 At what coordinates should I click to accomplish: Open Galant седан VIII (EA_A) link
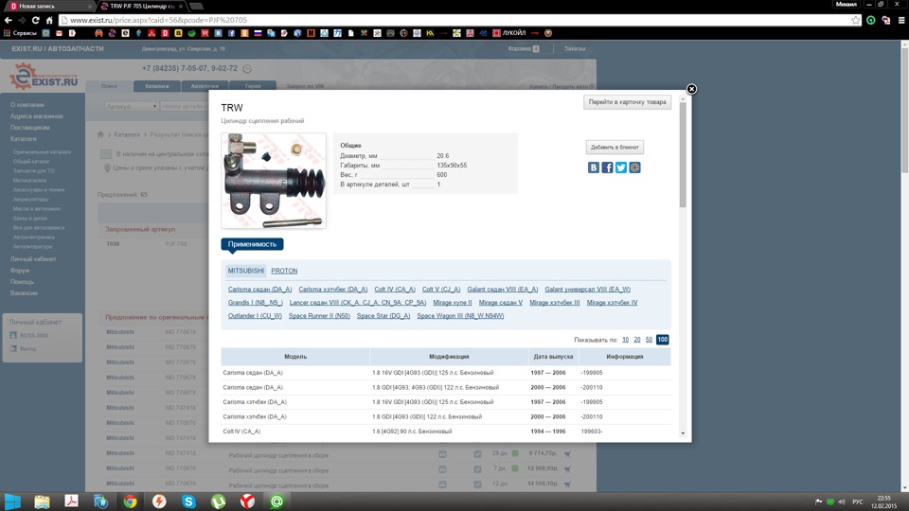(503, 290)
